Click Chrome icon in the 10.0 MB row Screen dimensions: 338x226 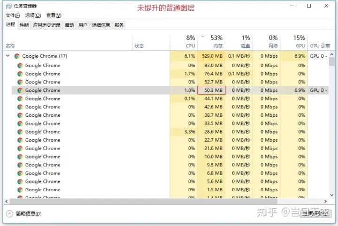coord(20,157)
